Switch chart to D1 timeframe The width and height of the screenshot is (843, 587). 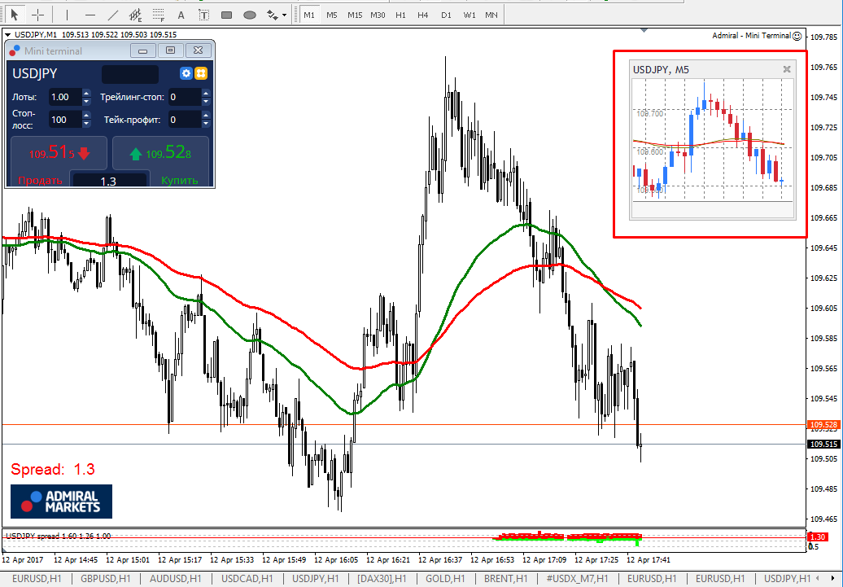pyautogui.click(x=446, y=15)
